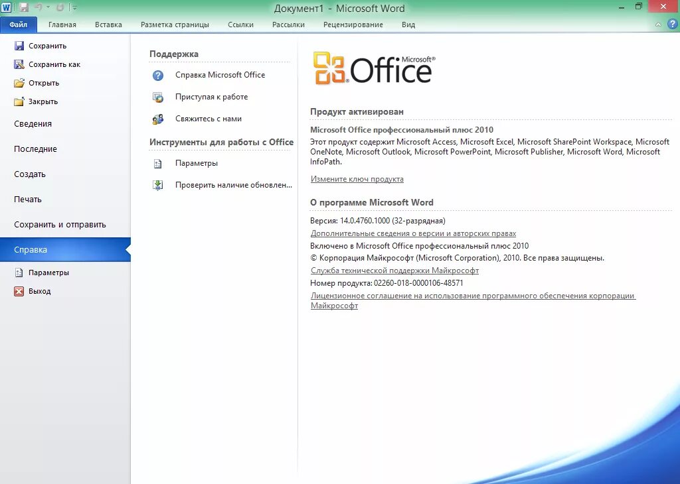The width and height of the screenshot is (680, 484).
Task: Open Параметры via the Office tools icon
Action: click(157, 163)
